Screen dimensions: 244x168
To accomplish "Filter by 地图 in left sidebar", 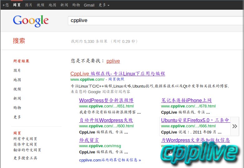I will click(x=17, y=80).
